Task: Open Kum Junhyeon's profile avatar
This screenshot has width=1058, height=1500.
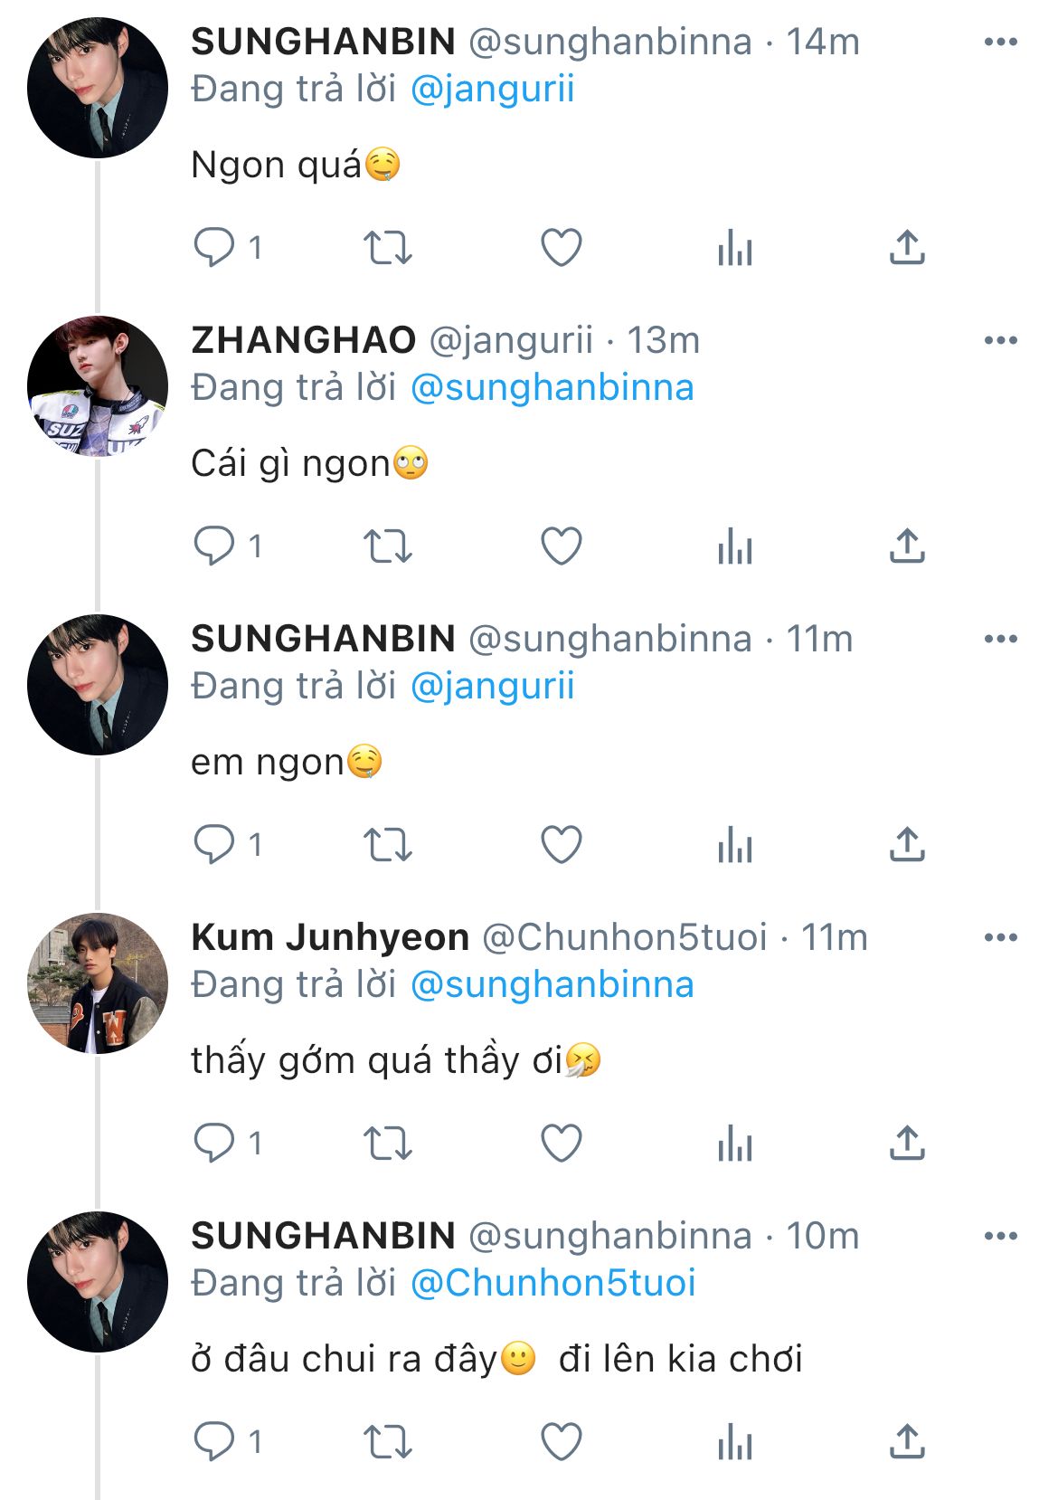Action: [x=98, y=983]
